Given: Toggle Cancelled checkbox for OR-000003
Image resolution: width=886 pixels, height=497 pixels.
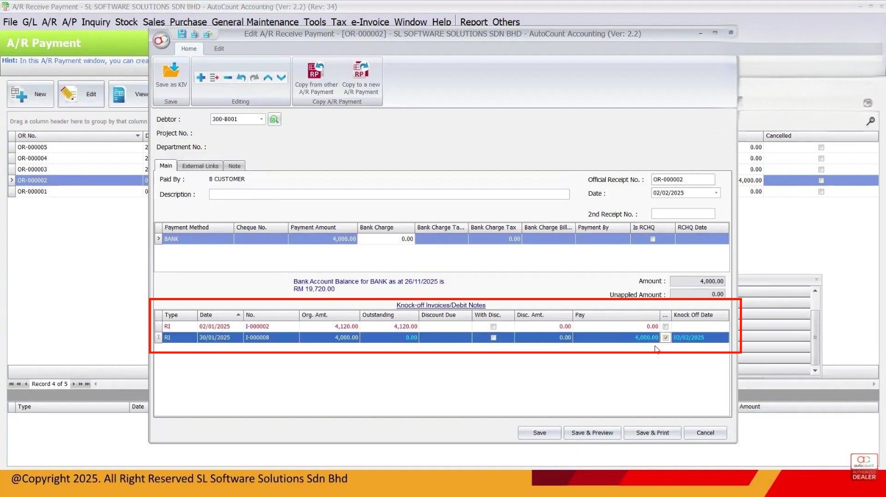Looking at the screenshot, I should coord(821,170).
